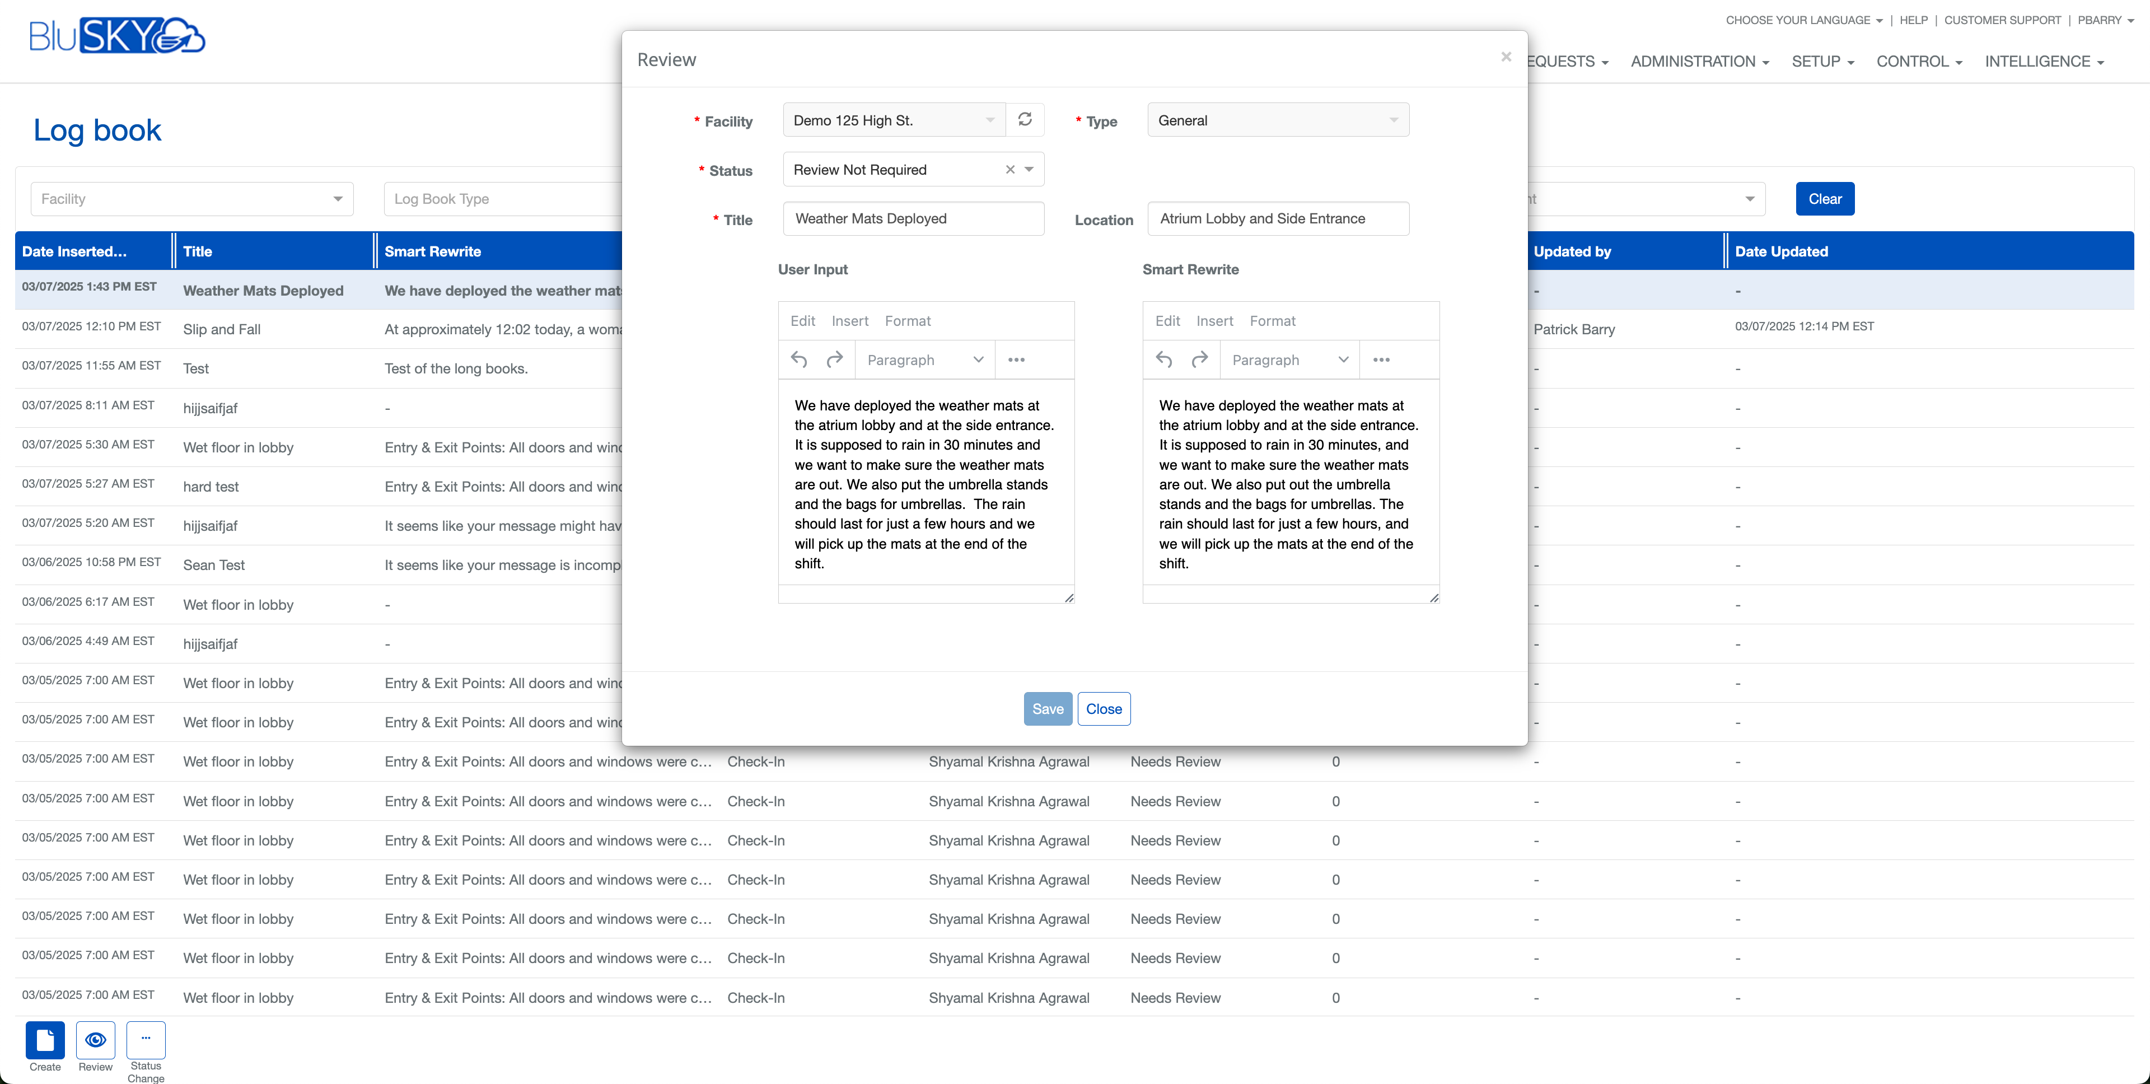Expand the Status dropdown
The height and width of the screenshot is (1084, 2150).
pyautogui.click(x=1029, y=170)
